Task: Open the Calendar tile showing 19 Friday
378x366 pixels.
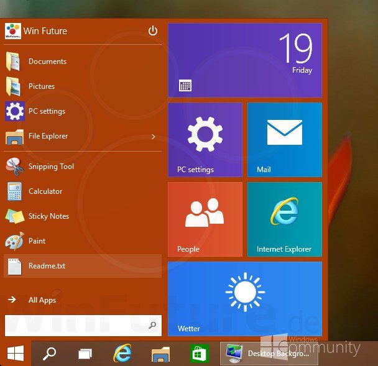Action: point(245,60)
